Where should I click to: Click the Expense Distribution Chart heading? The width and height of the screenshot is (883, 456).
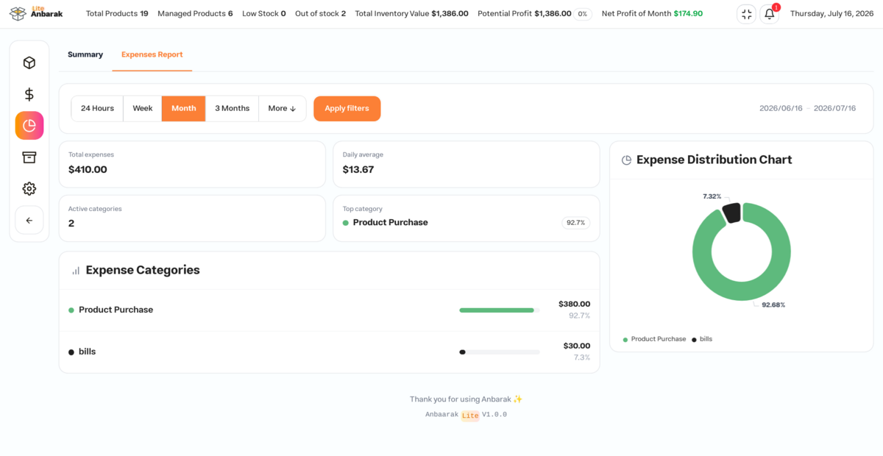pos(714,160)
